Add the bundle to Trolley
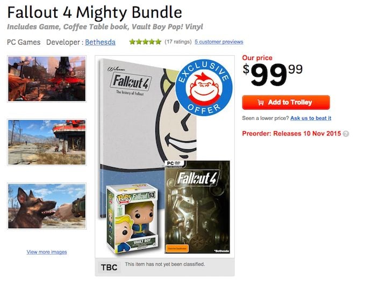The width and height of the screenshot is (387, 283). click(286, 103)
